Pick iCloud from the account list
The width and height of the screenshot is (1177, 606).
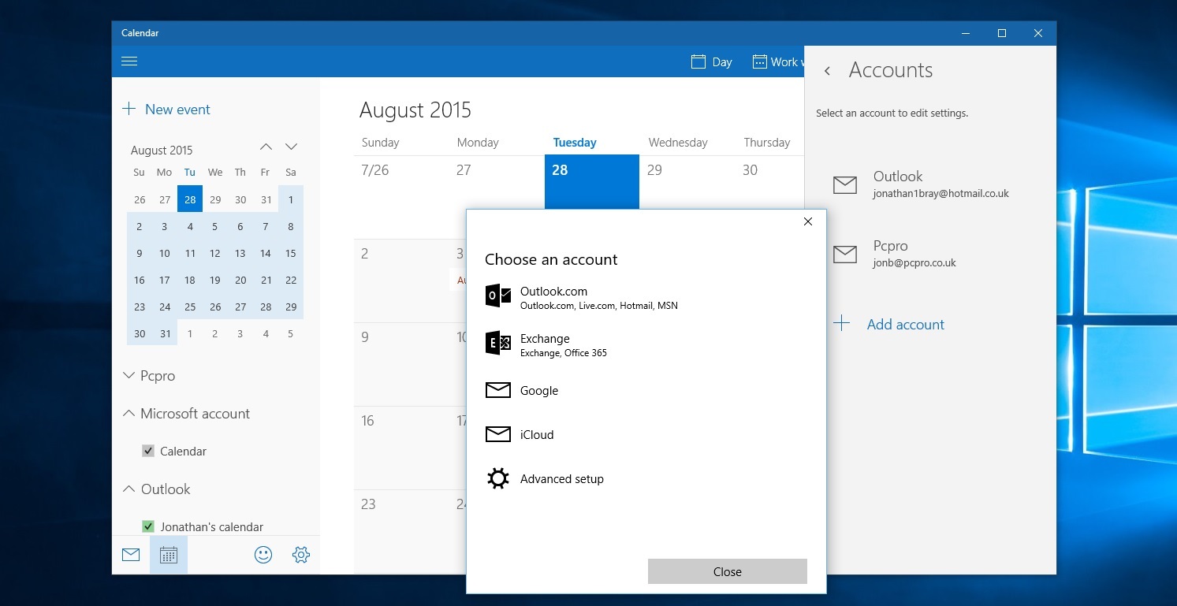537,434
